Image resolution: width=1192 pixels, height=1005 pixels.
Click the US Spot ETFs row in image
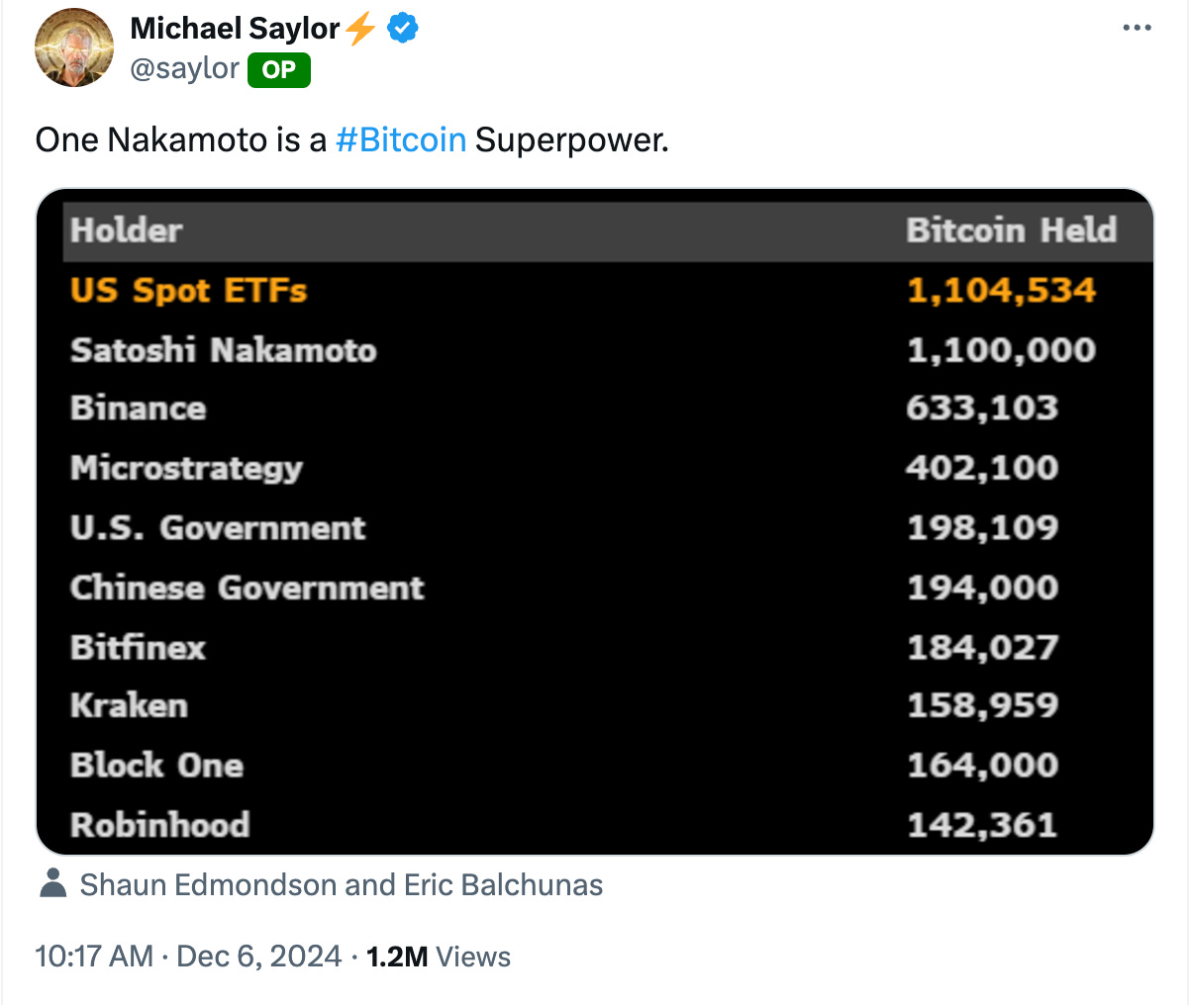pyautogui.click(x=608, y=291)
